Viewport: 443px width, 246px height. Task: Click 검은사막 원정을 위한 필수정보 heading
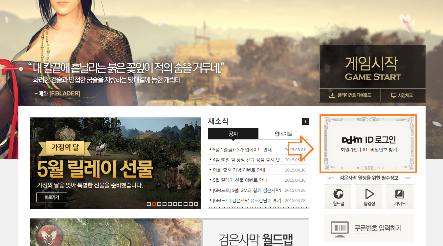pyautogui.click(x=369, y=178)
